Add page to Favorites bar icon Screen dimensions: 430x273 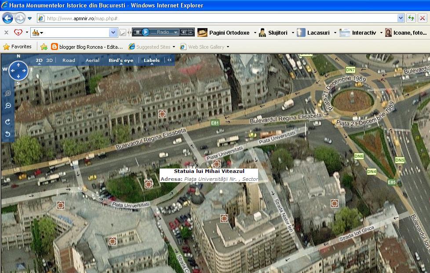(x=44, y=47)
